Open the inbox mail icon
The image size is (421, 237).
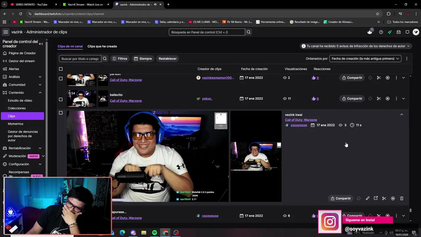tap(399, 32)
